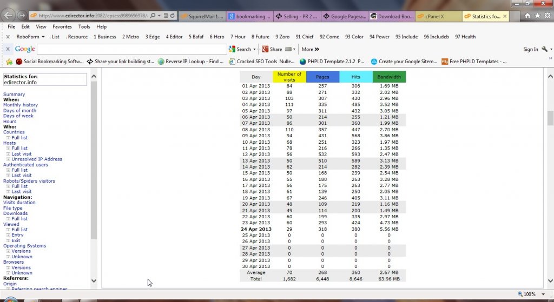Open the RoboForm dropdown menu
The image size is (554, 302).
click(30, 37)
